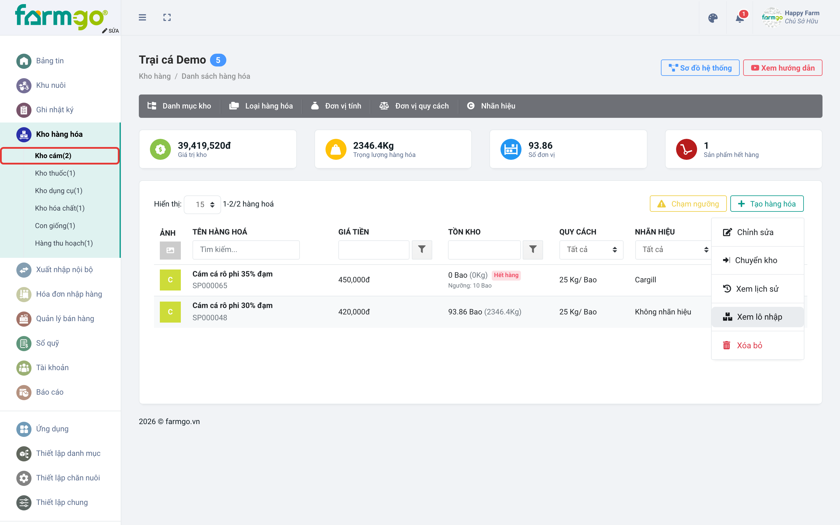
Task: Click the Ghi nhật ký sidebar icon
Action: coord(24,110)
